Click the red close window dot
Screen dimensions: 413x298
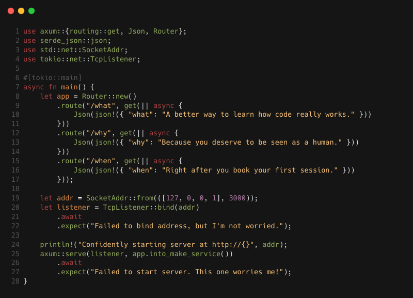pos(11,11)
